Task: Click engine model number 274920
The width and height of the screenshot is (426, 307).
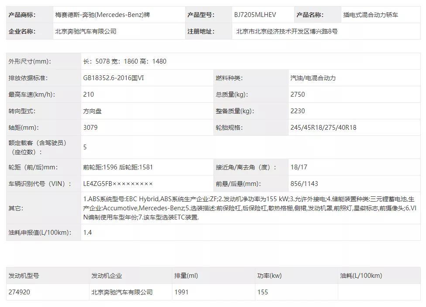Action: pyautogui.click(x=19, y=292)
